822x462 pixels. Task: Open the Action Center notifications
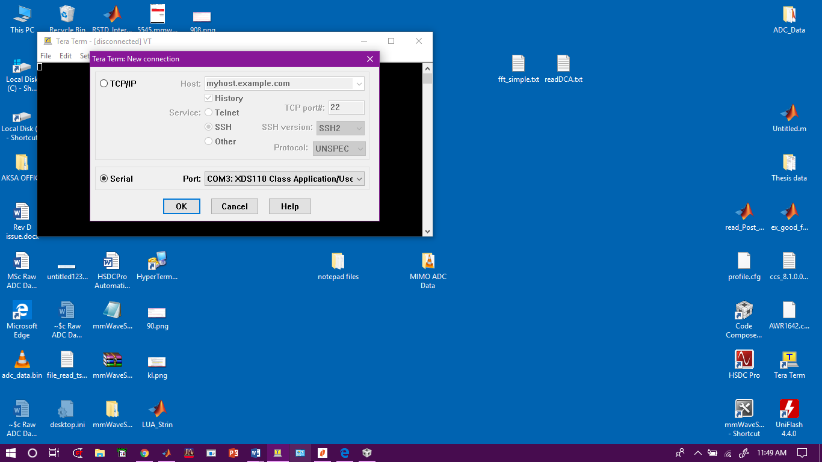802,453
